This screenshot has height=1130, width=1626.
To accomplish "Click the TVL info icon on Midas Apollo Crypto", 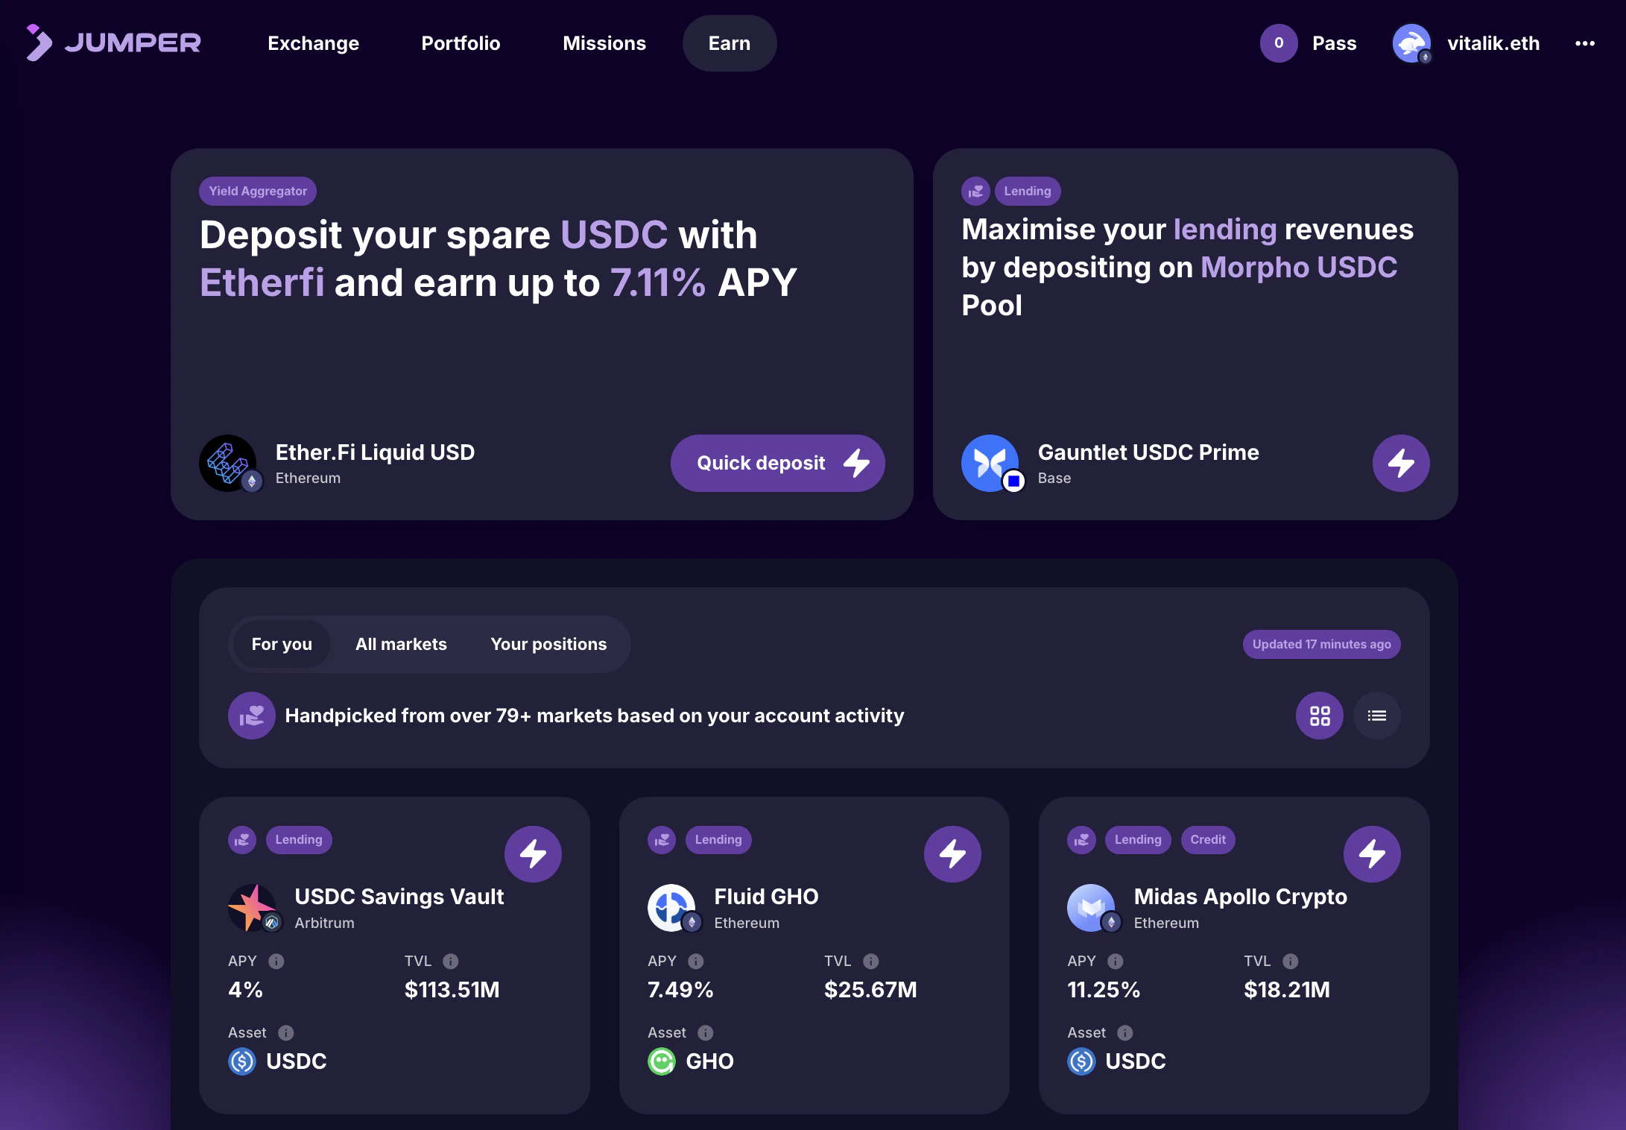I will pos(1291,962).
